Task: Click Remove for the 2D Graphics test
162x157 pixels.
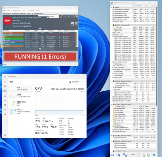Action: click(x=28, y=33)
